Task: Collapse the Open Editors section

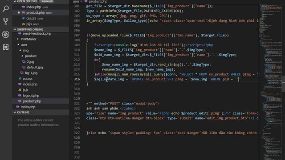Action: pyautogui.click(x=15, y=1)
